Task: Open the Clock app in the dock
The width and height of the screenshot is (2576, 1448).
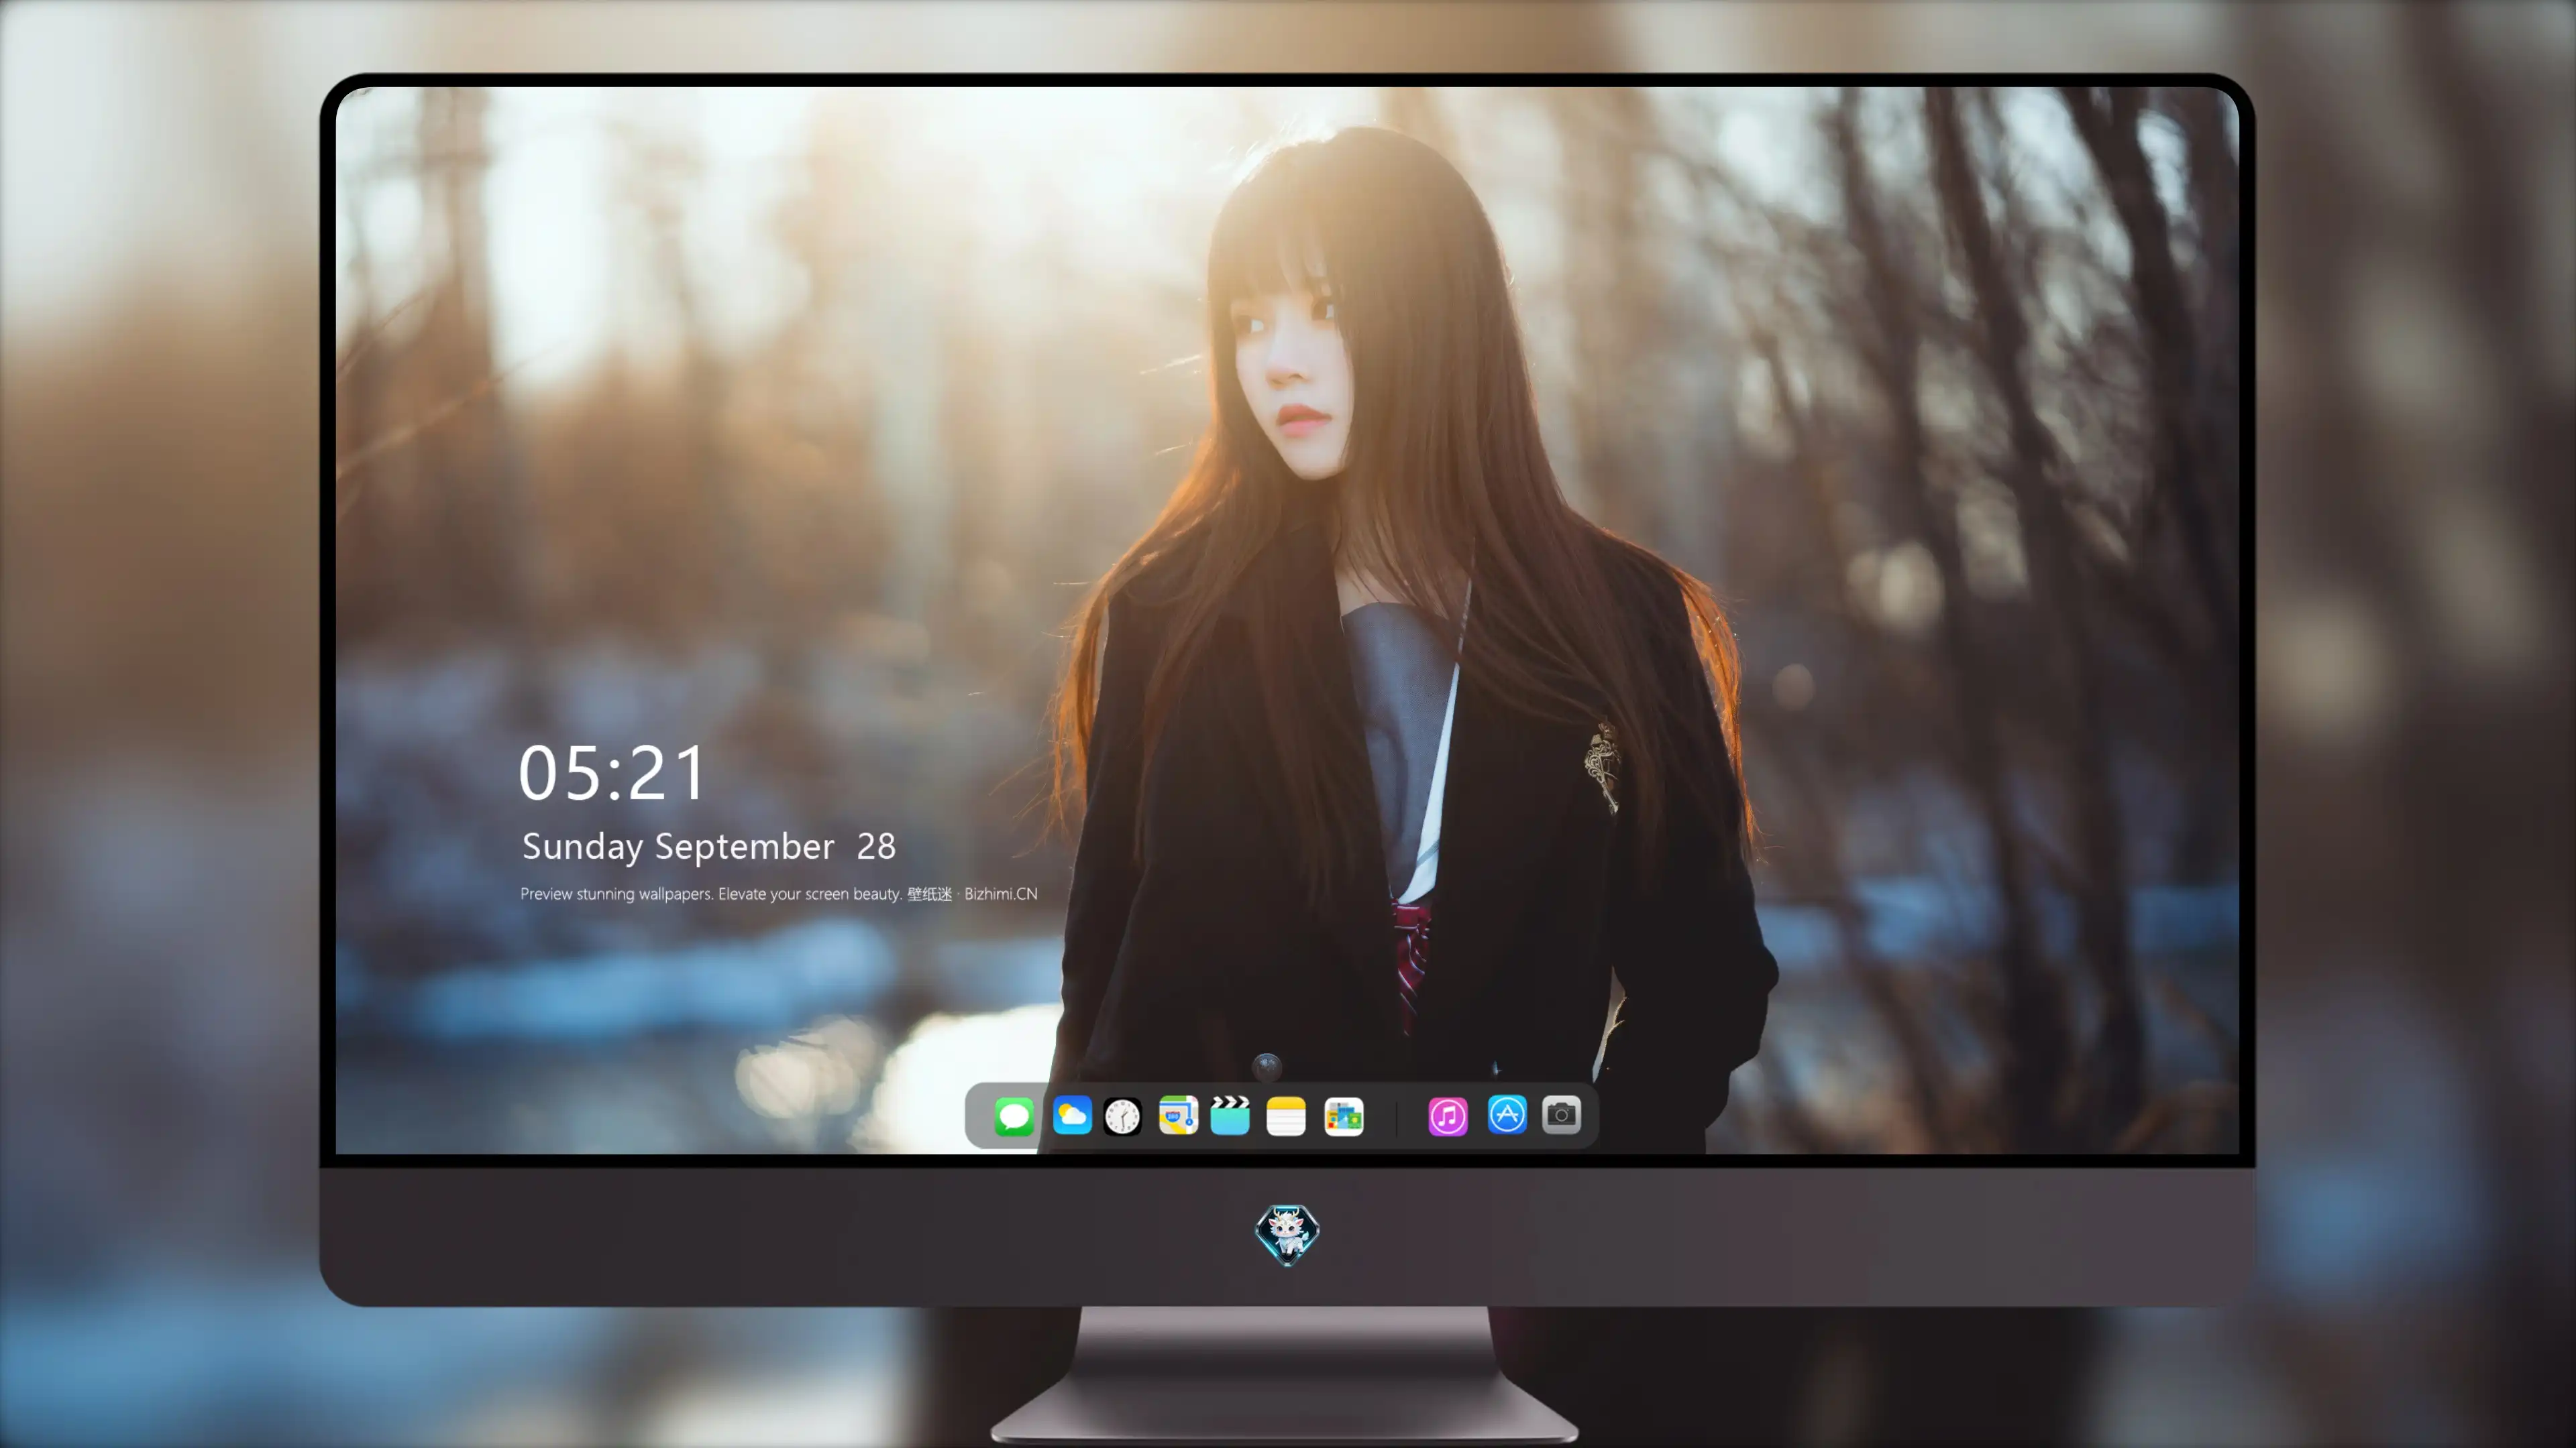Action: [x=1122, y=1116]
